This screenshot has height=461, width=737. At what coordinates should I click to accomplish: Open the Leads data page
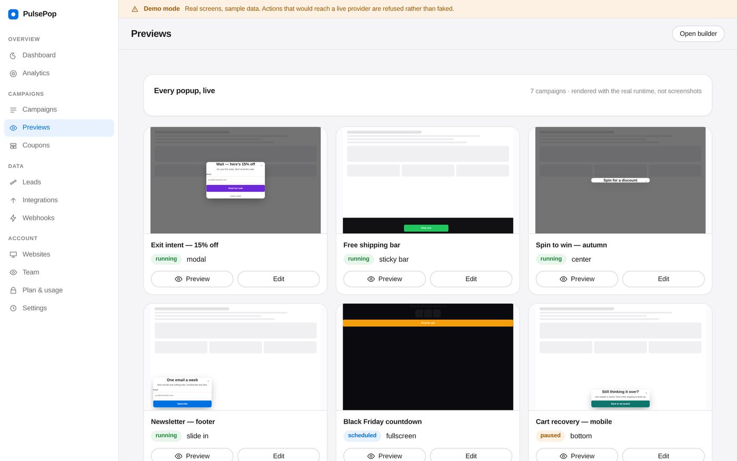(x=59, y=182)
